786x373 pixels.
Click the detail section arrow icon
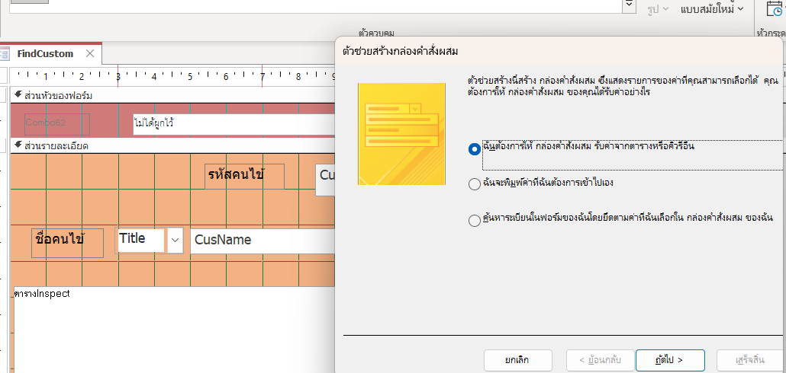[18, 145]
